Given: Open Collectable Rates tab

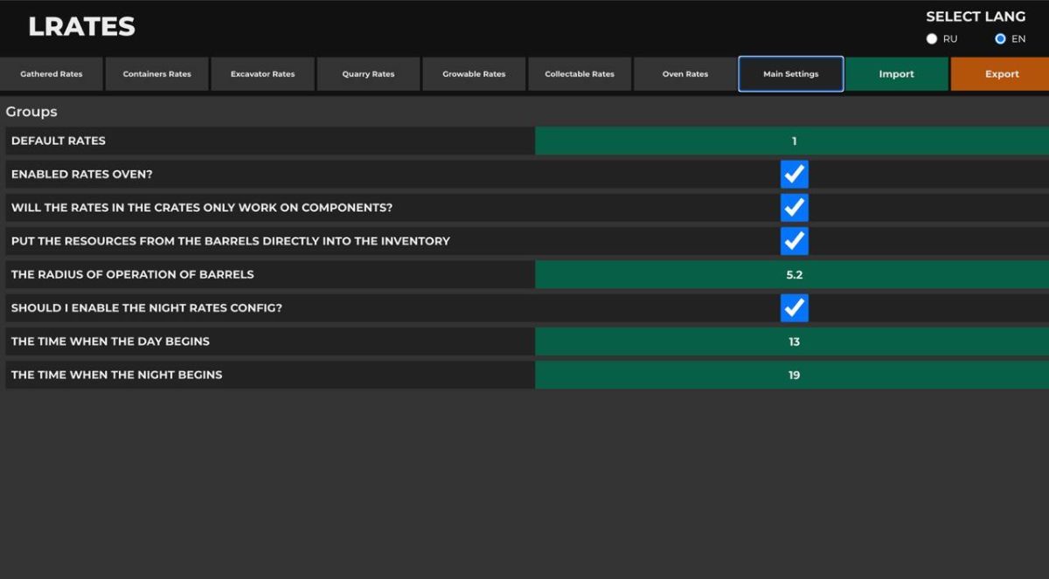Looking at the screenshot, I should (580, 74).
